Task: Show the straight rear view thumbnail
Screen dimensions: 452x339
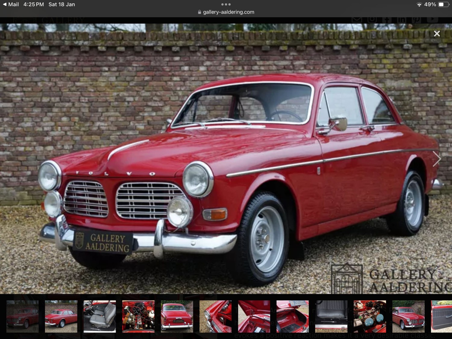Action: 177,316
